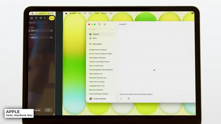Open the Flight Time to Europe chat
Viewport: 221px width, 124px height.
tap(97, 82)
